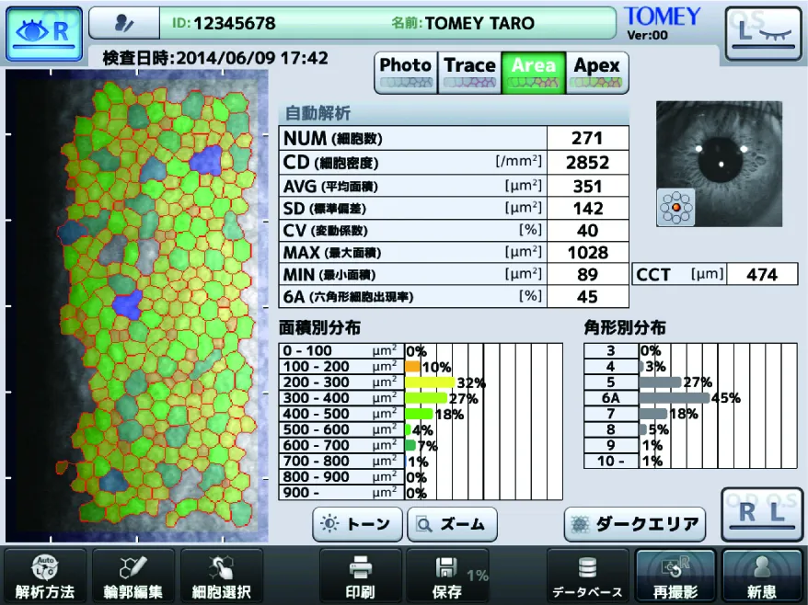Viewport: 808px width, 605px height.
Task: Click the AVG value 351
Action: (x=587, y=186)
